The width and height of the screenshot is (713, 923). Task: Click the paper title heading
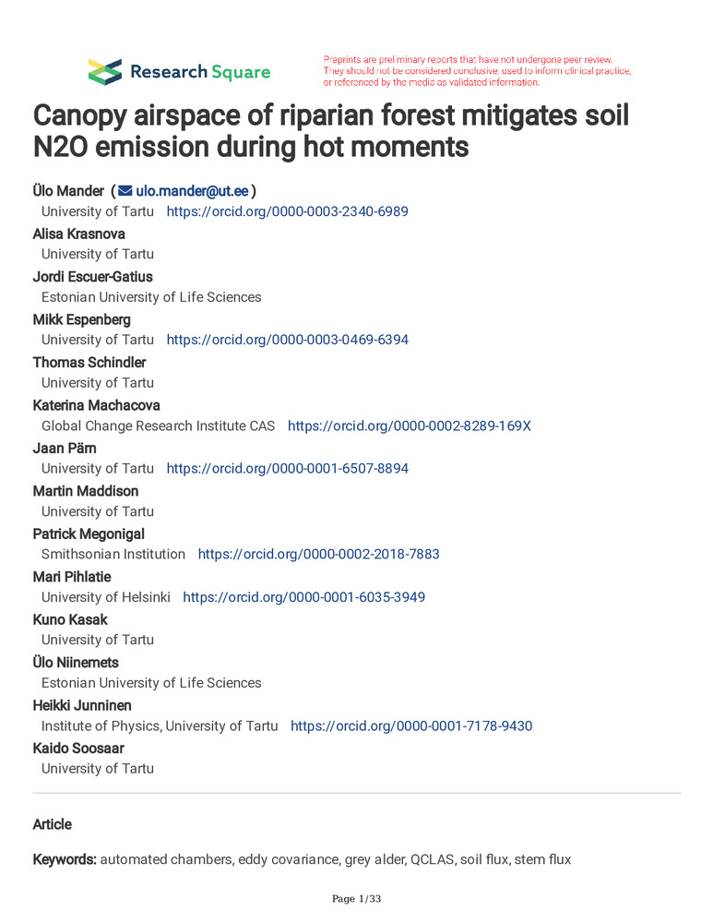[x=331, y=131]
